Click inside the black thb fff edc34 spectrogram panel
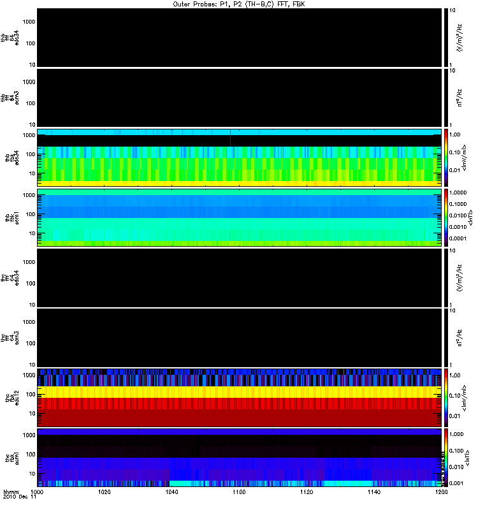Viewport: 478px width, 510px height. pyautogui.click(x=239, y=38)
